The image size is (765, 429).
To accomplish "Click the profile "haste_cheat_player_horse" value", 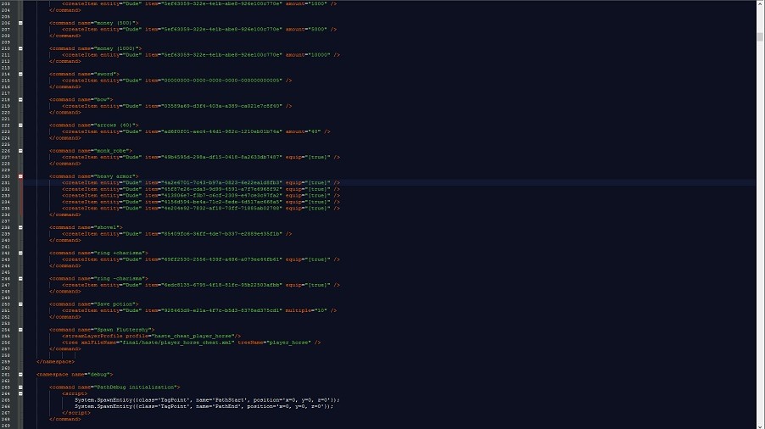I will pos(193,336).
